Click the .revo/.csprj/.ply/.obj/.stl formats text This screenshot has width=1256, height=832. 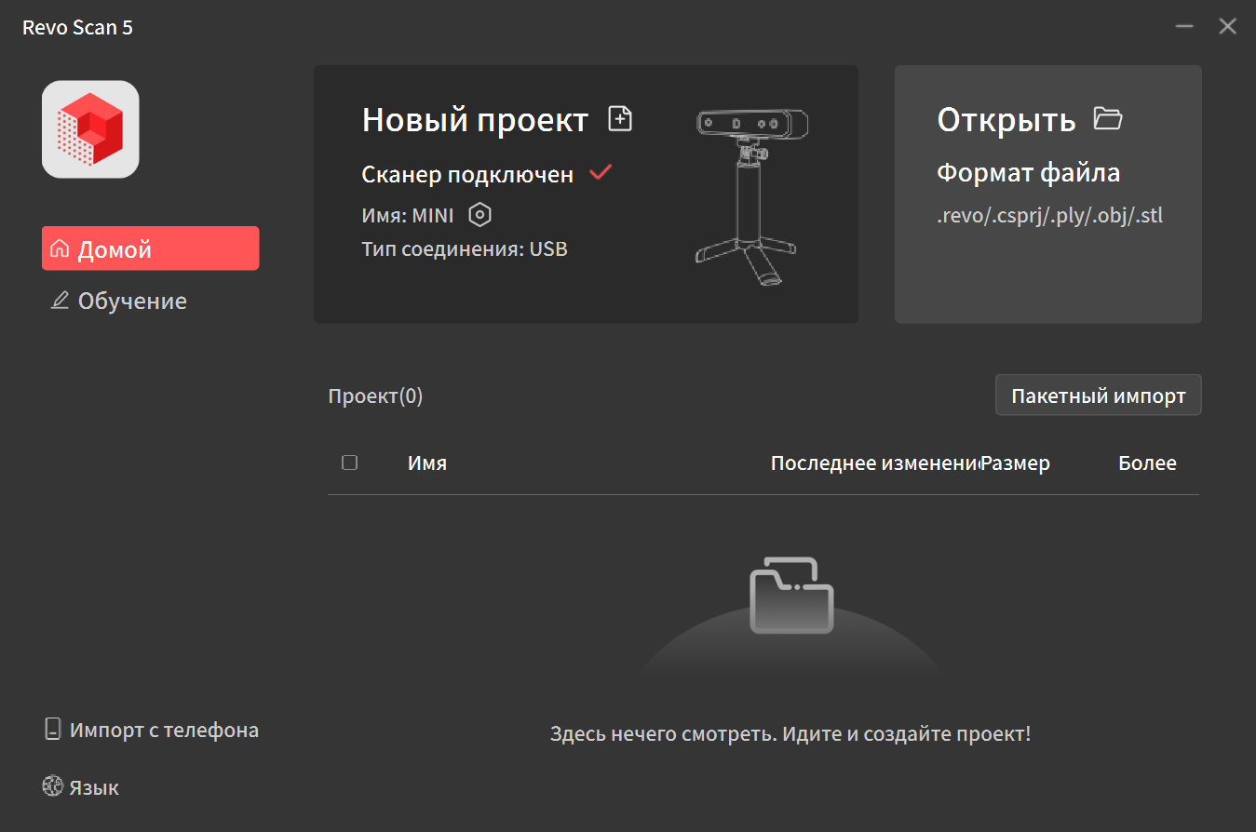point(1050,216)
